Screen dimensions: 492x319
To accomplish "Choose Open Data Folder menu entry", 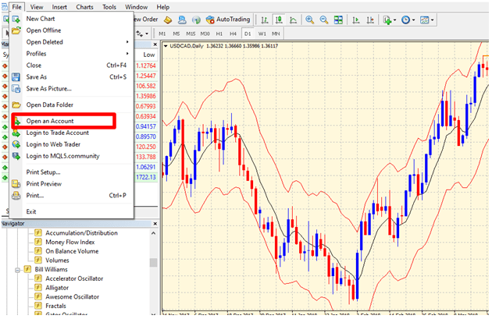I will pos(72,105).
